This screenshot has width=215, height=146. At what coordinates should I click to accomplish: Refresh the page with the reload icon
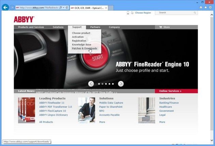pos(67,8)
